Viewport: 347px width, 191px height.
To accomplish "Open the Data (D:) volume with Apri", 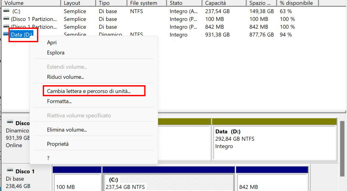I will [x=52, y=43].
